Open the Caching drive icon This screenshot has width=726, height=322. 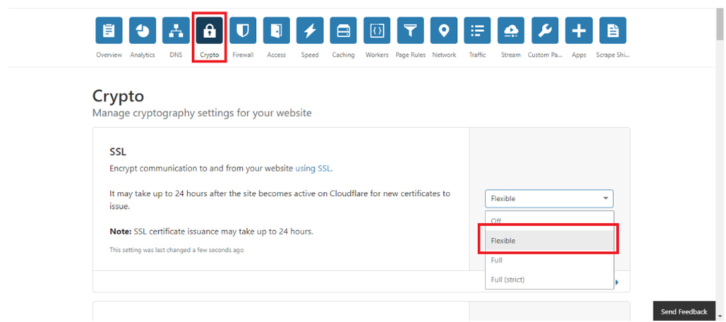click(343, 31)
